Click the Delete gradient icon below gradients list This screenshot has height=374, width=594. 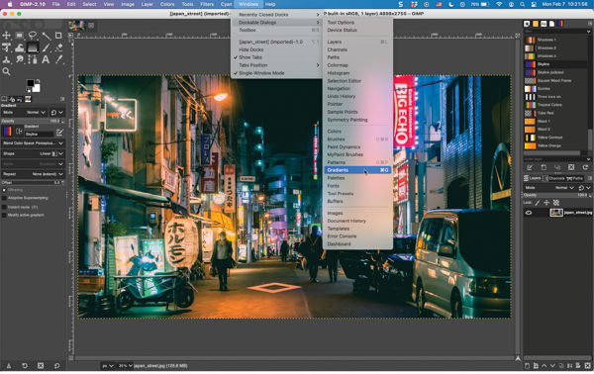point(571,167)
